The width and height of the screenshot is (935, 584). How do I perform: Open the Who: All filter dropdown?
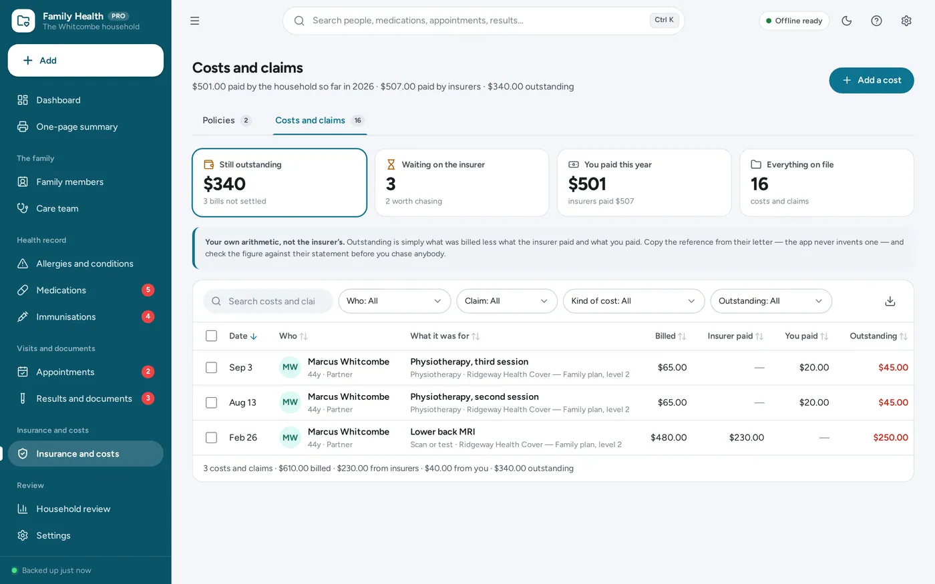395,301
